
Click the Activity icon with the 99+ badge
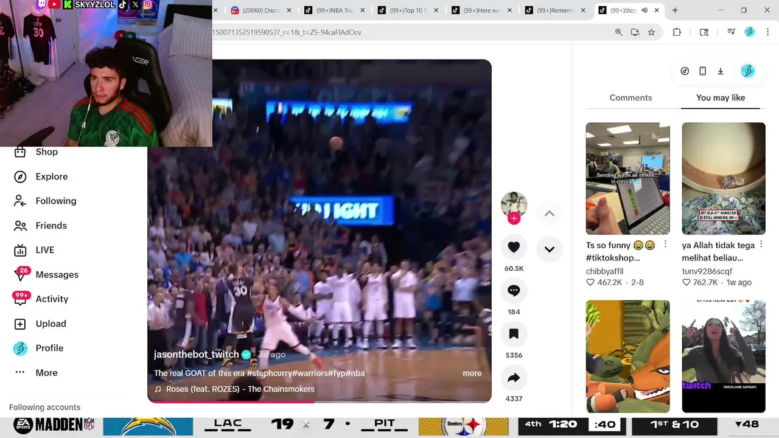[x=21, y=298]
